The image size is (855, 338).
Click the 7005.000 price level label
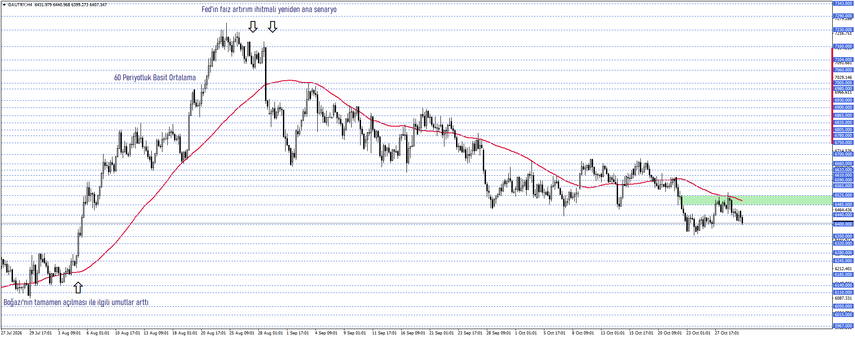pos(843,83)
